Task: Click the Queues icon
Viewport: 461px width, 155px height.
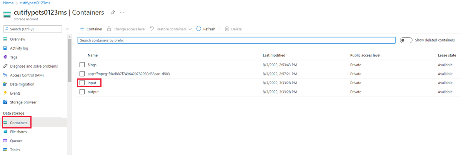Action: 5,141
